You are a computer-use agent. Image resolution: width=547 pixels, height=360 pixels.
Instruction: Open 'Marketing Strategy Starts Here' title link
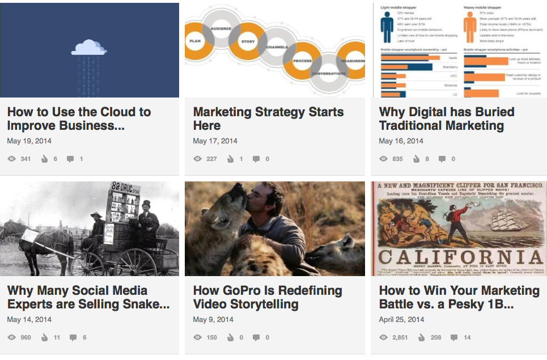coord(268,118)
